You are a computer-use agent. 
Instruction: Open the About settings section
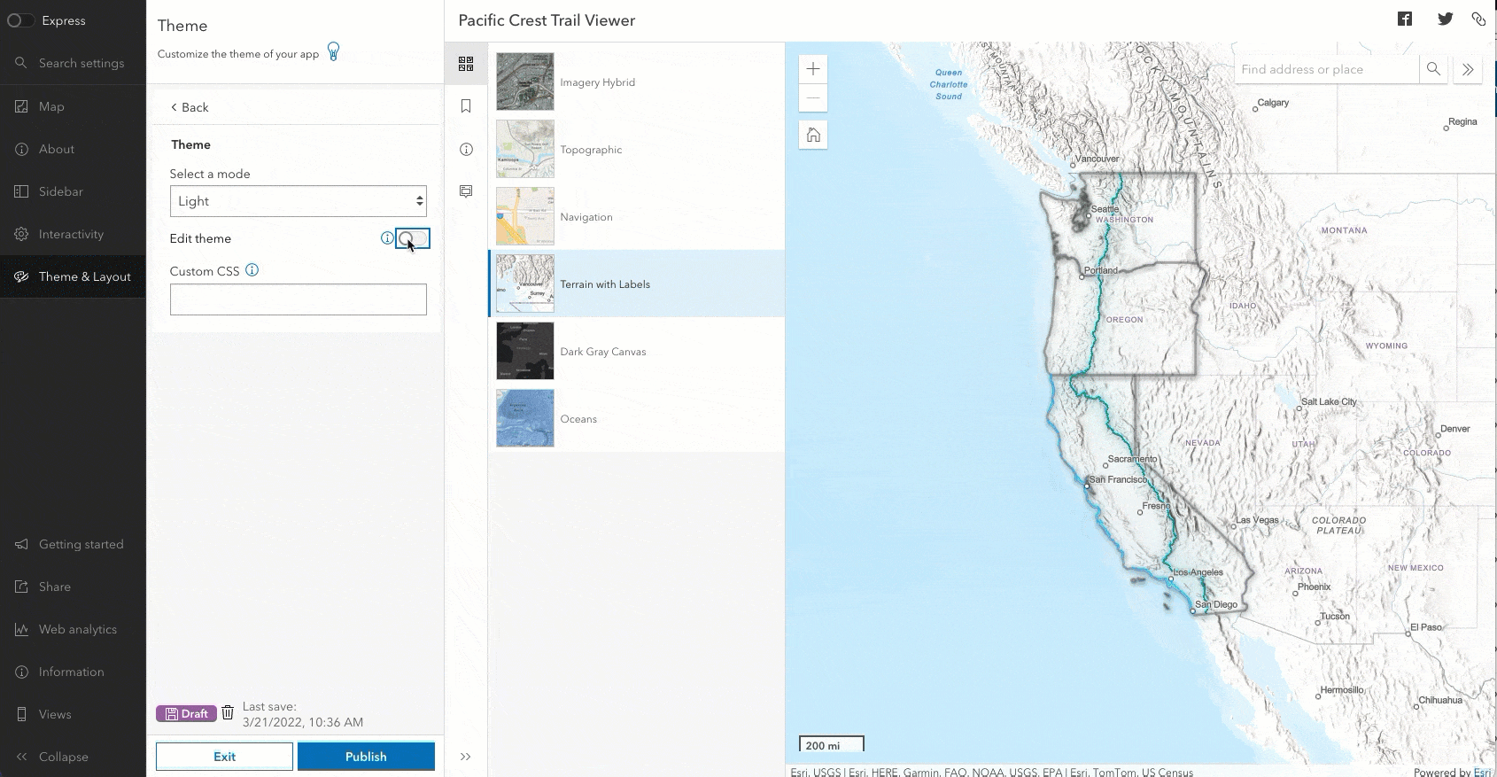[x=73, y=149]
